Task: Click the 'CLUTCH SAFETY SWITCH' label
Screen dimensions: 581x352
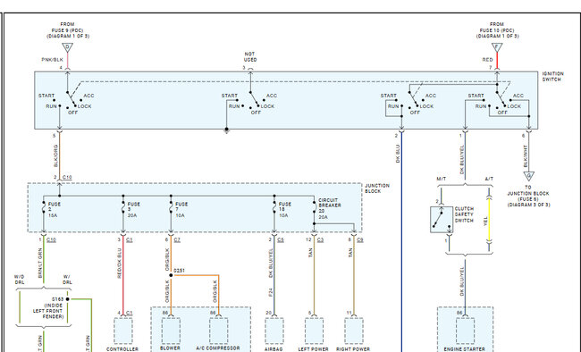Action: pyautogui.click(x=464, y=214)
